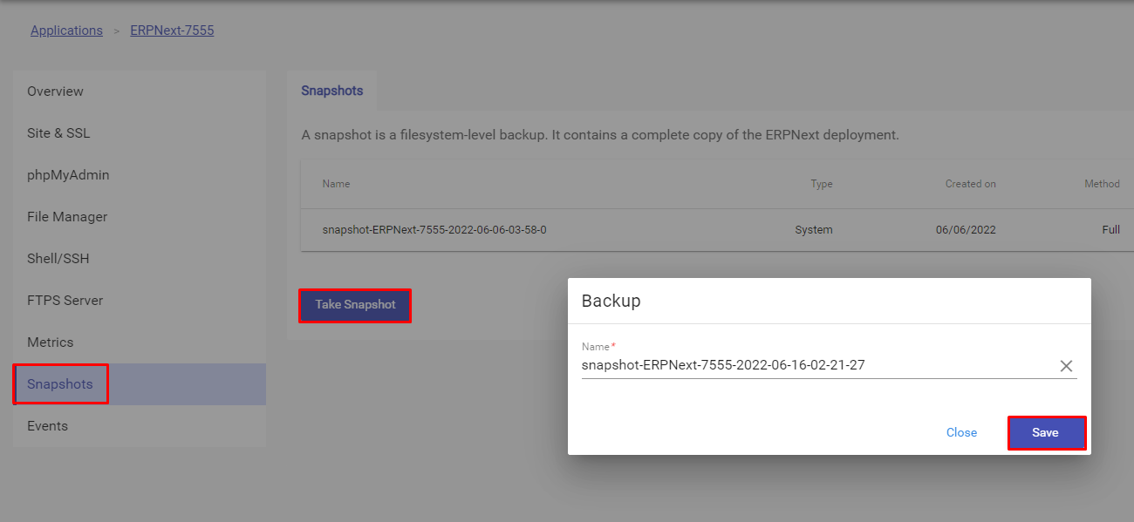Sort by the Created on column header
This screenshot has height=522, width=1134.
[970, 184]
